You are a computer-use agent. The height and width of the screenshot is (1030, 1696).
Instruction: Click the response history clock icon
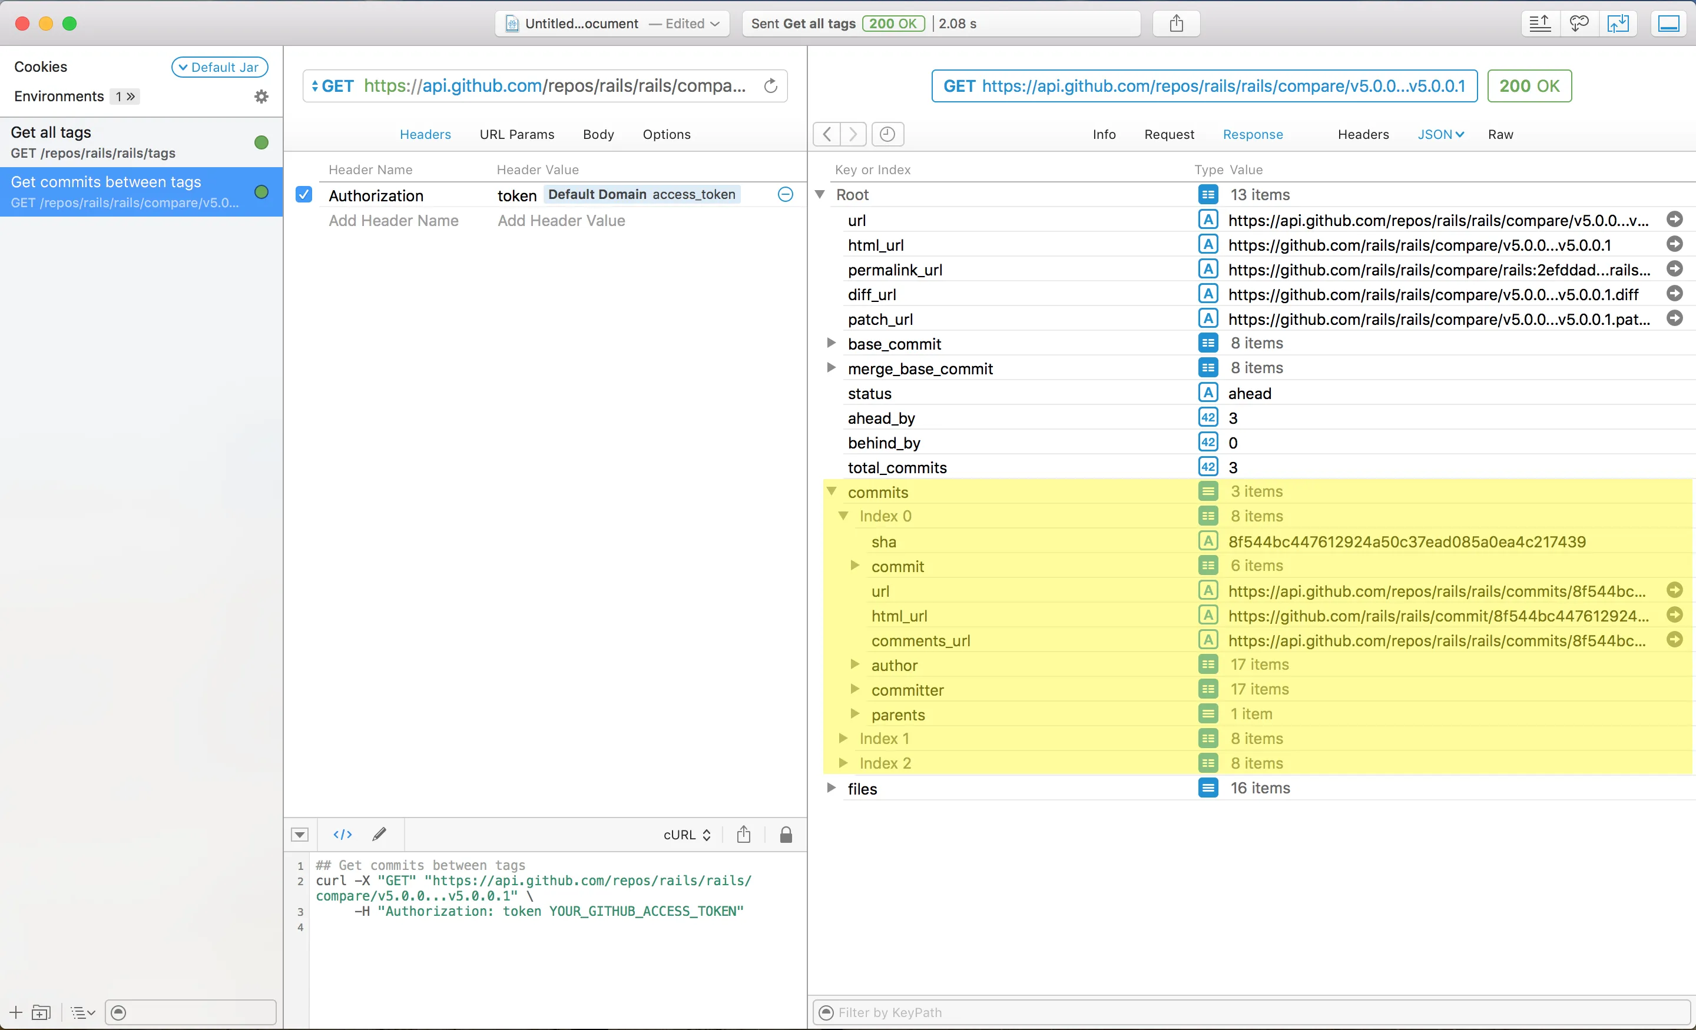pos(887,134)
